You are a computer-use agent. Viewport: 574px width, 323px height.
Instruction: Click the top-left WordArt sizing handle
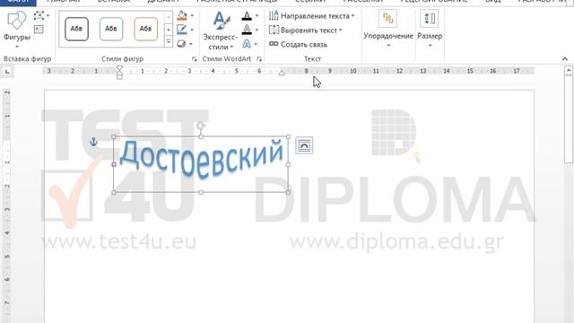click(114, 137)
